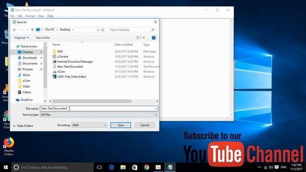The height and width of the screenshot is (172, 306).
Task: Select Desktop in navigation pane
Action: pyautogui.click(x=28, y=52)
